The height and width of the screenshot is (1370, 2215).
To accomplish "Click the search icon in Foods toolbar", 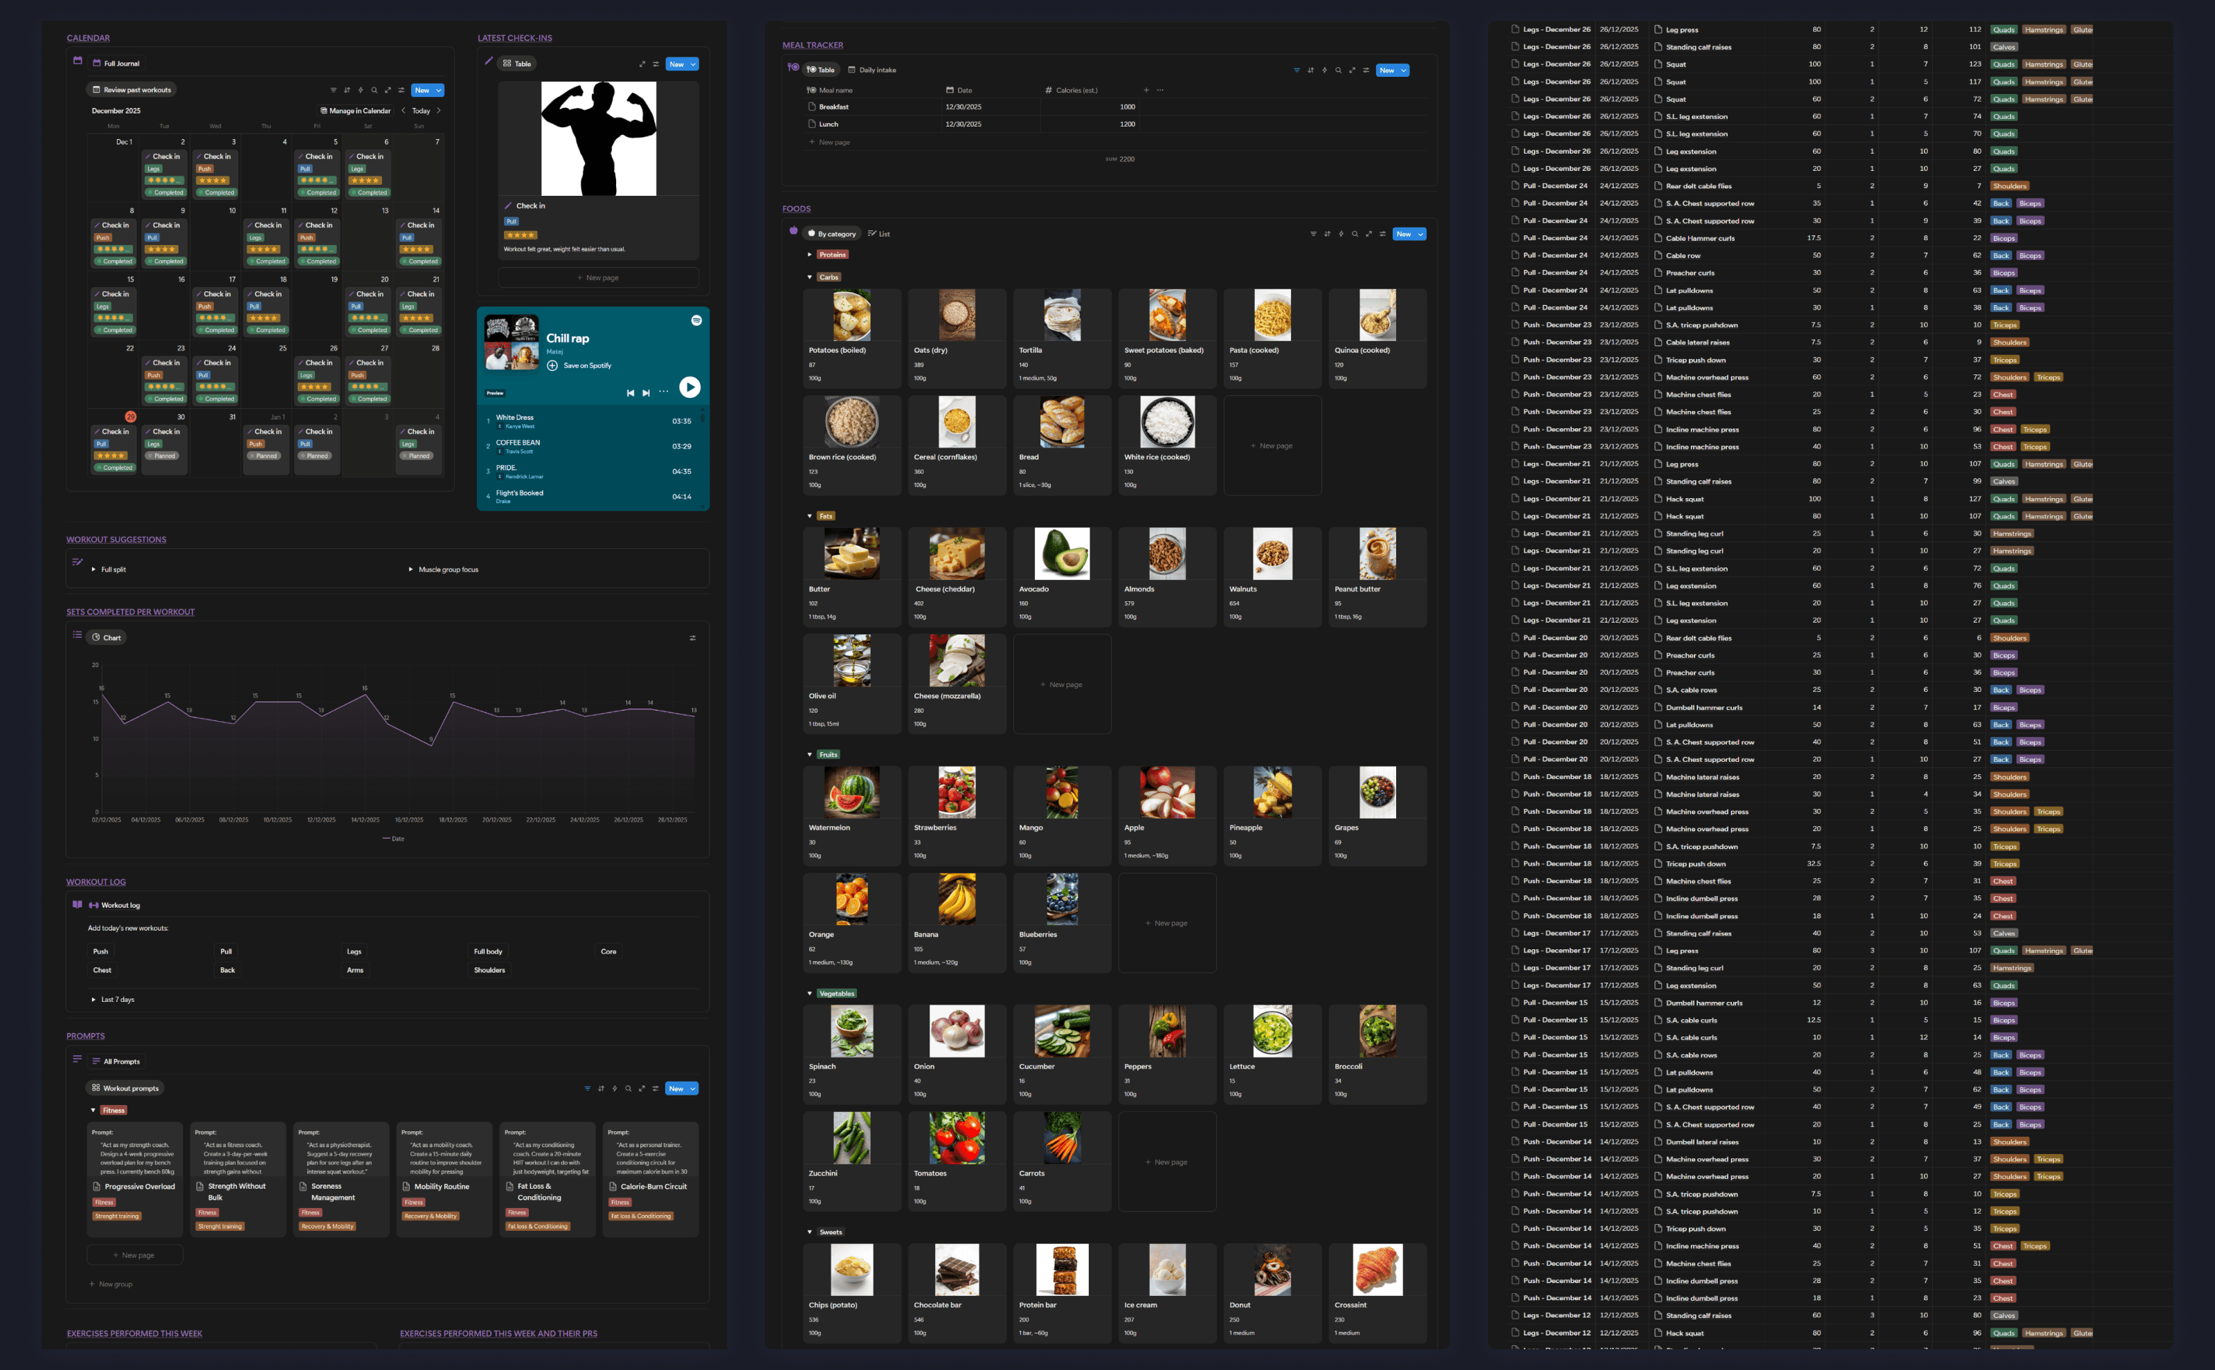I will tap(1355, 235).
